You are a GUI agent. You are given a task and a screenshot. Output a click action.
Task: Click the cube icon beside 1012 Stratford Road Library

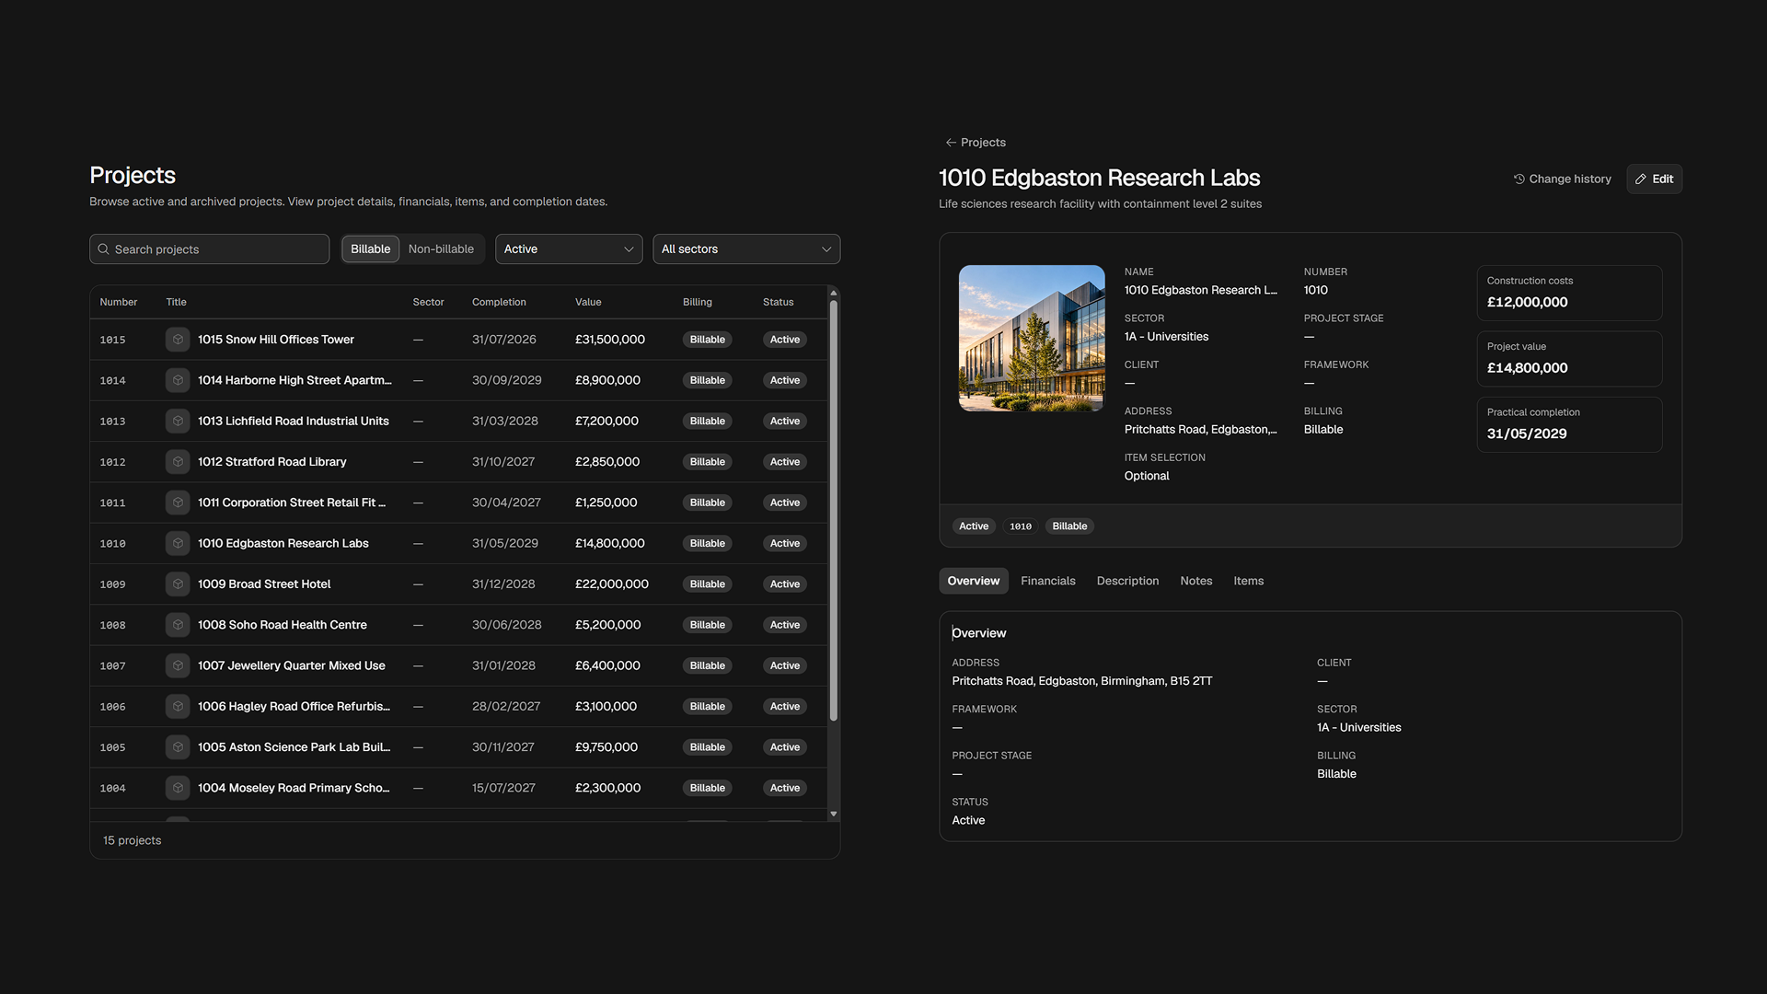[x=178, y=462]
